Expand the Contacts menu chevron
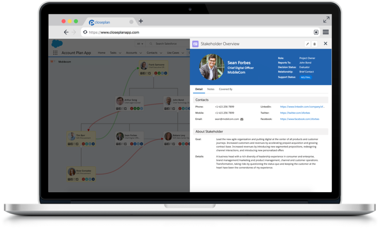 [x=161, y=53]
